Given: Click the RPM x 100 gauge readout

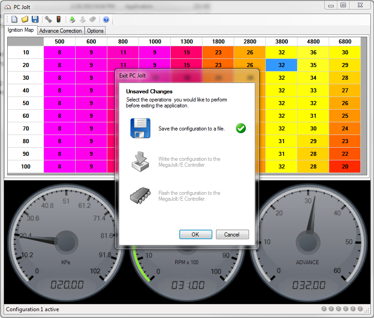Looking at the screenshot, I should pyautogui.click(x=188, y=285).
